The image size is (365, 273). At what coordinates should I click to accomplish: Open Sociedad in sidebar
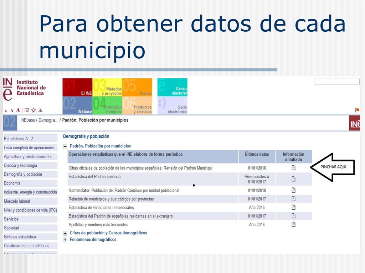pyautogui.click(x=30, y=228)
